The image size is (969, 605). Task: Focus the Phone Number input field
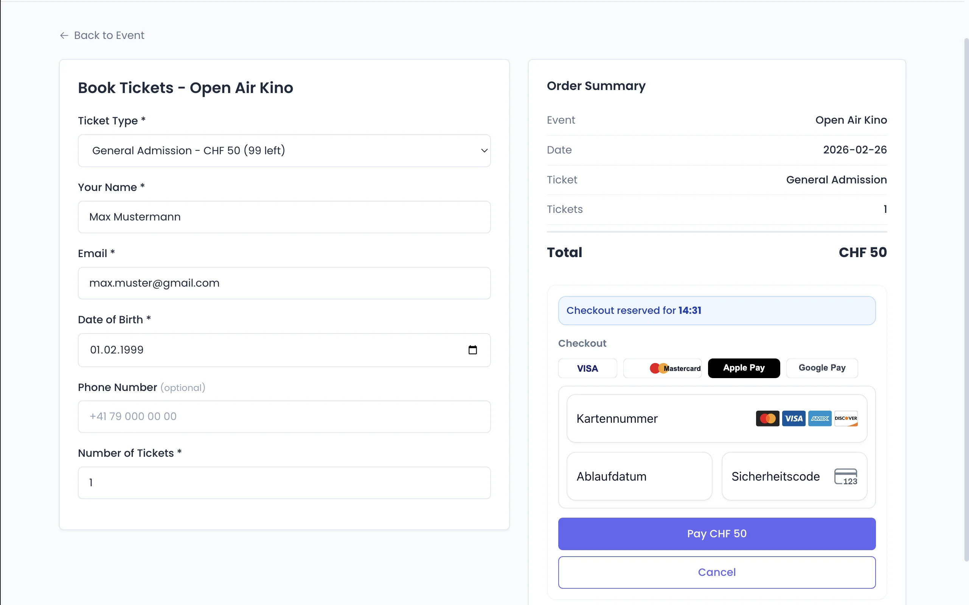284,417
